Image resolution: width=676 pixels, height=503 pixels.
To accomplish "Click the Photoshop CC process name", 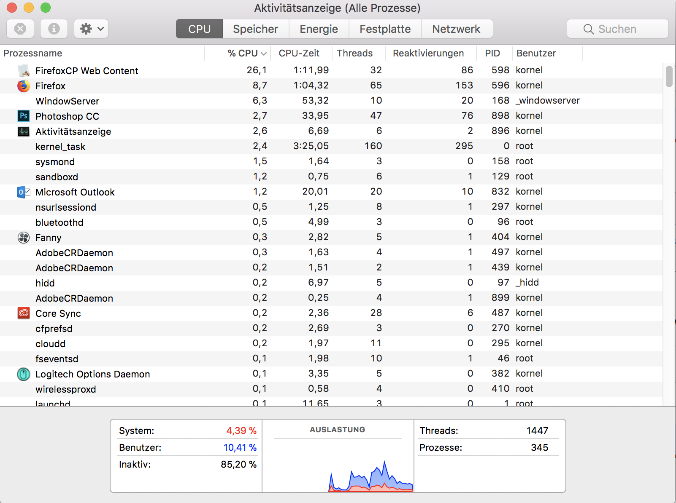I will (x=67, y=116).
